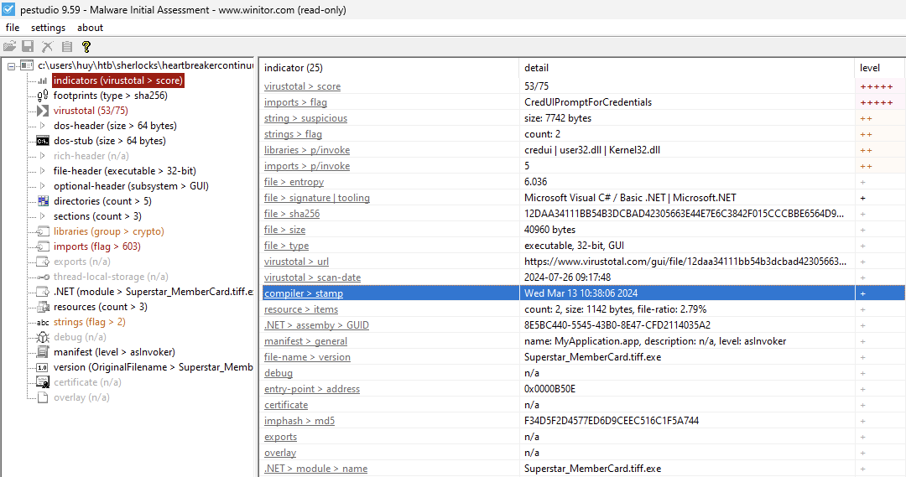Click the yellow question mark help icon
906x477 pixels.
(x=86, y=47)
